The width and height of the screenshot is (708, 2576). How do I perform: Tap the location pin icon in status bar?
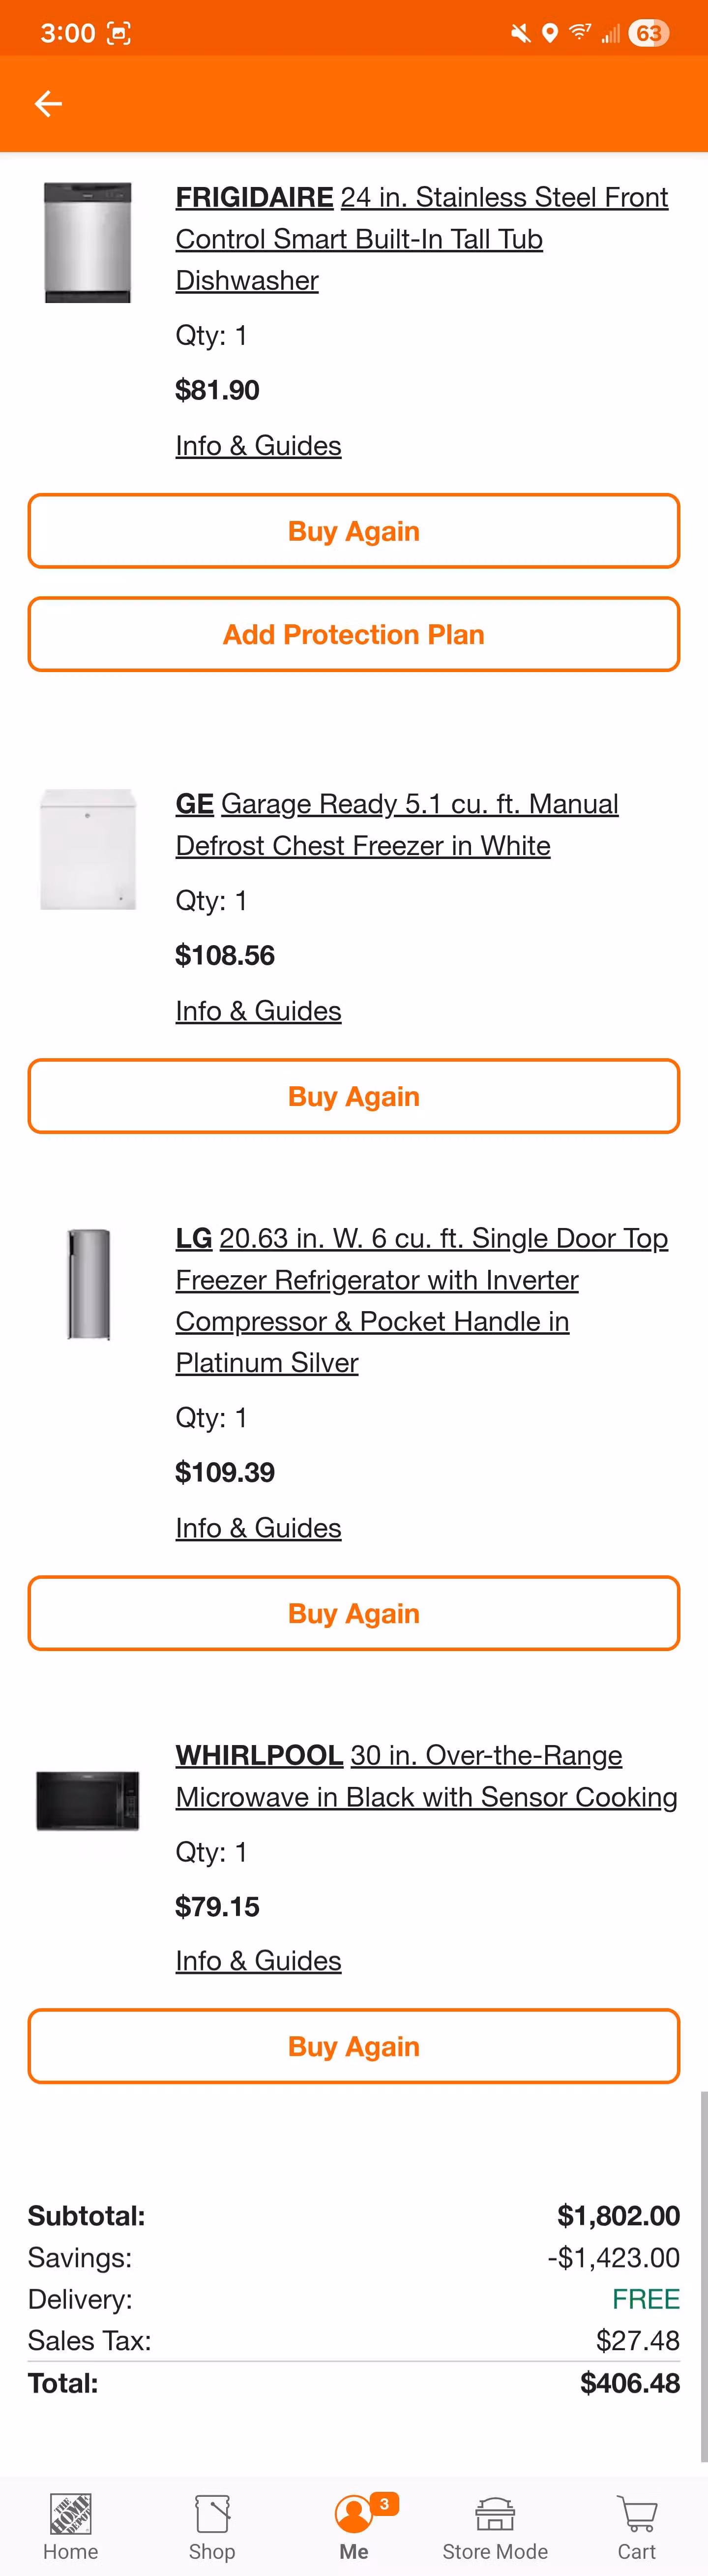point(549,32)
